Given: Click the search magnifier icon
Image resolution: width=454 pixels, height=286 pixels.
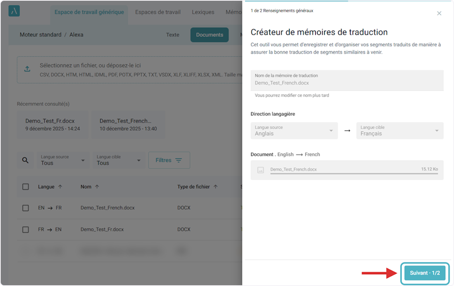Looking at the screenshot, I should click(x=26, y=160).
